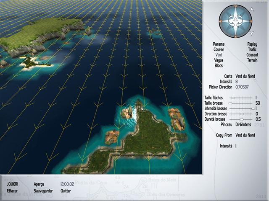Click the 12:00:02 time display

[67, 184]
